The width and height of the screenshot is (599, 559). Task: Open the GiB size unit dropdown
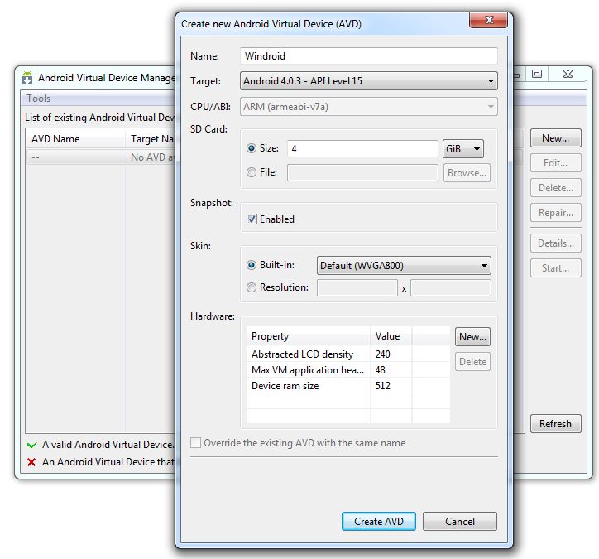tap(463, 149)
